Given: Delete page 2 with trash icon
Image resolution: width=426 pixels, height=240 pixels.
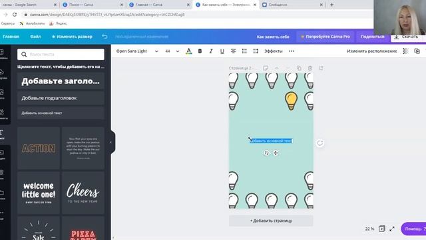Looking at the screenshot, I should [x=310, y=68].
